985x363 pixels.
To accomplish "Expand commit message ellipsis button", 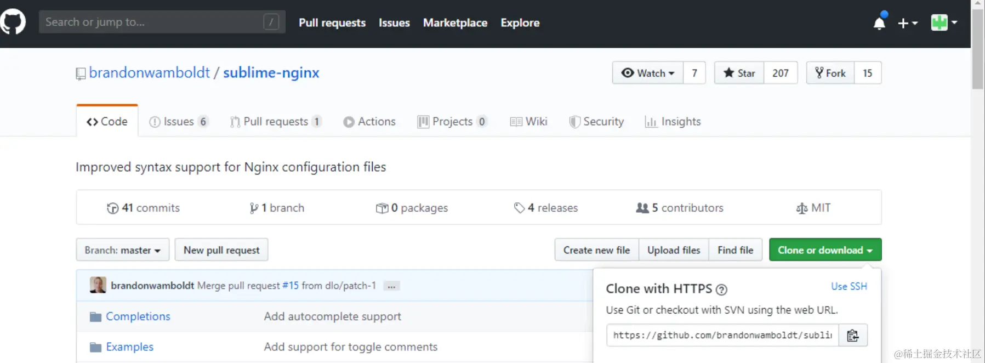I will tap(391, 286).
